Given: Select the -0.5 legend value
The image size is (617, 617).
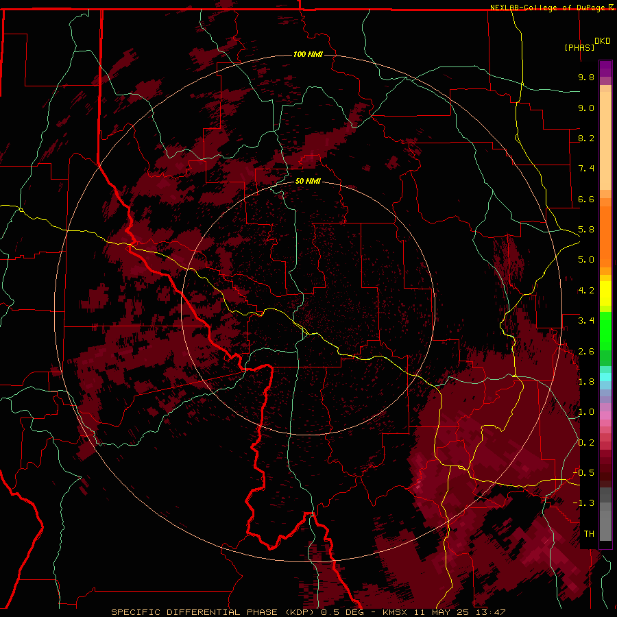Looking at the screenshot, I should tap(583, 473).
